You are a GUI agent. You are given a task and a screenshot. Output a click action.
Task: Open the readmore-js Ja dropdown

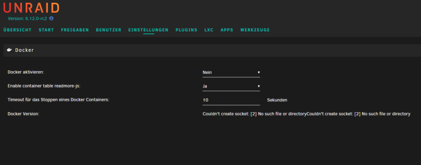pos(231,86)
